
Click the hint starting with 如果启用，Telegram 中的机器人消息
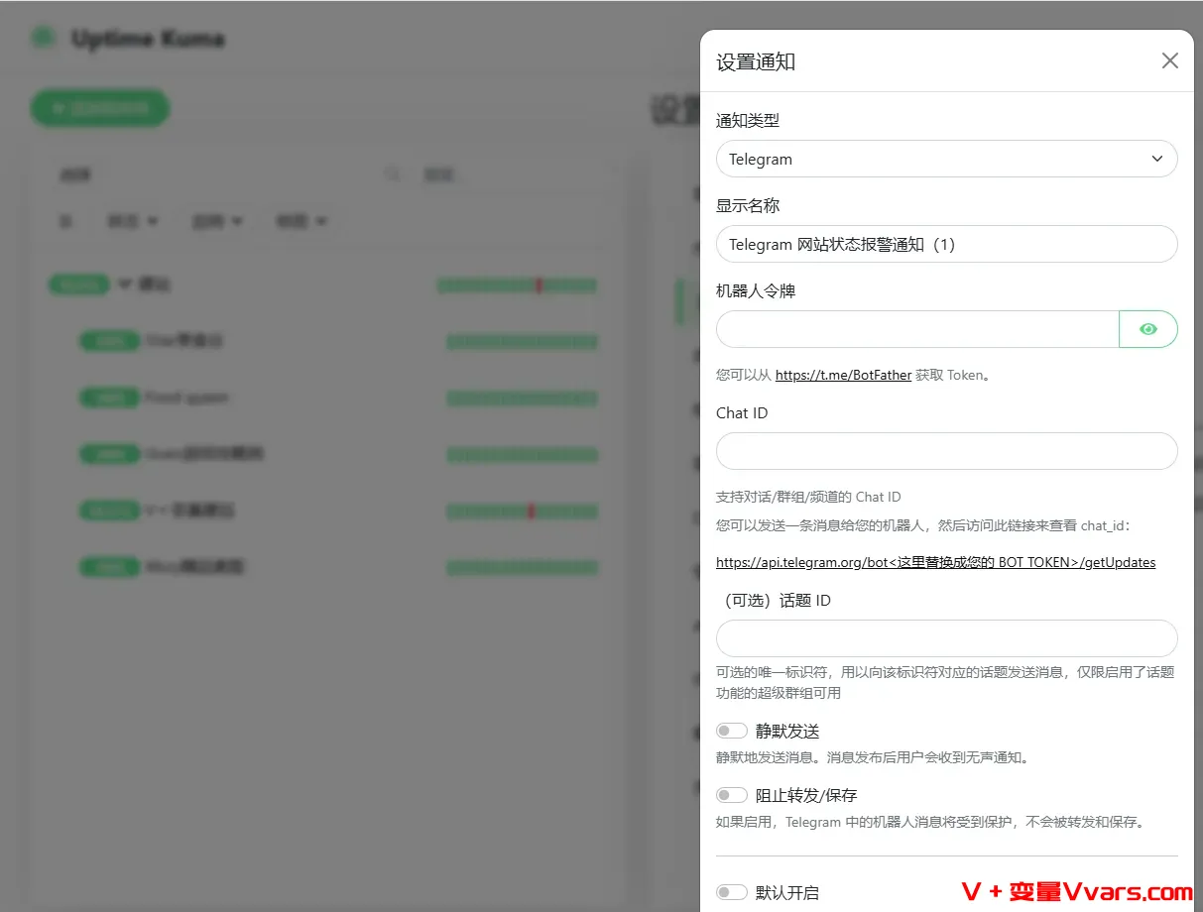[x=931, y=822]
